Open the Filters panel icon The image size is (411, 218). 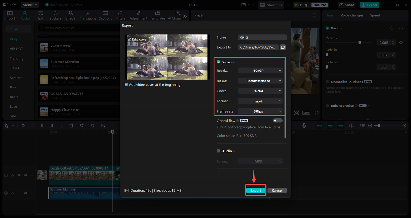pos(121,13)
